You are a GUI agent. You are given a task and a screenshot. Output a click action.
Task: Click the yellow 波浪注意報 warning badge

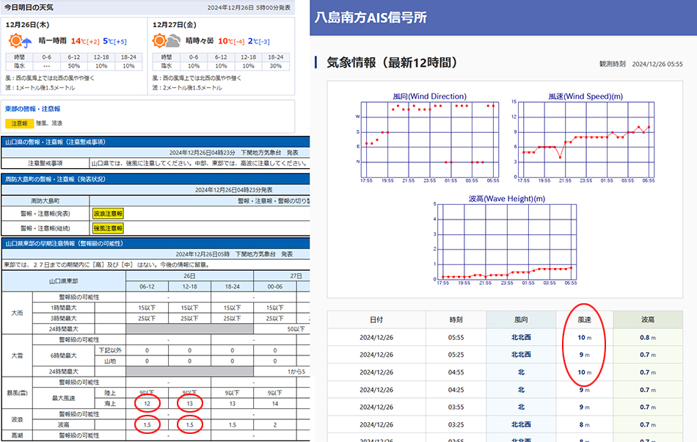[108, 213]
